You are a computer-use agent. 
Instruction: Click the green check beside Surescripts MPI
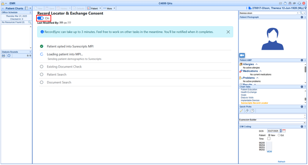[42, 46]
